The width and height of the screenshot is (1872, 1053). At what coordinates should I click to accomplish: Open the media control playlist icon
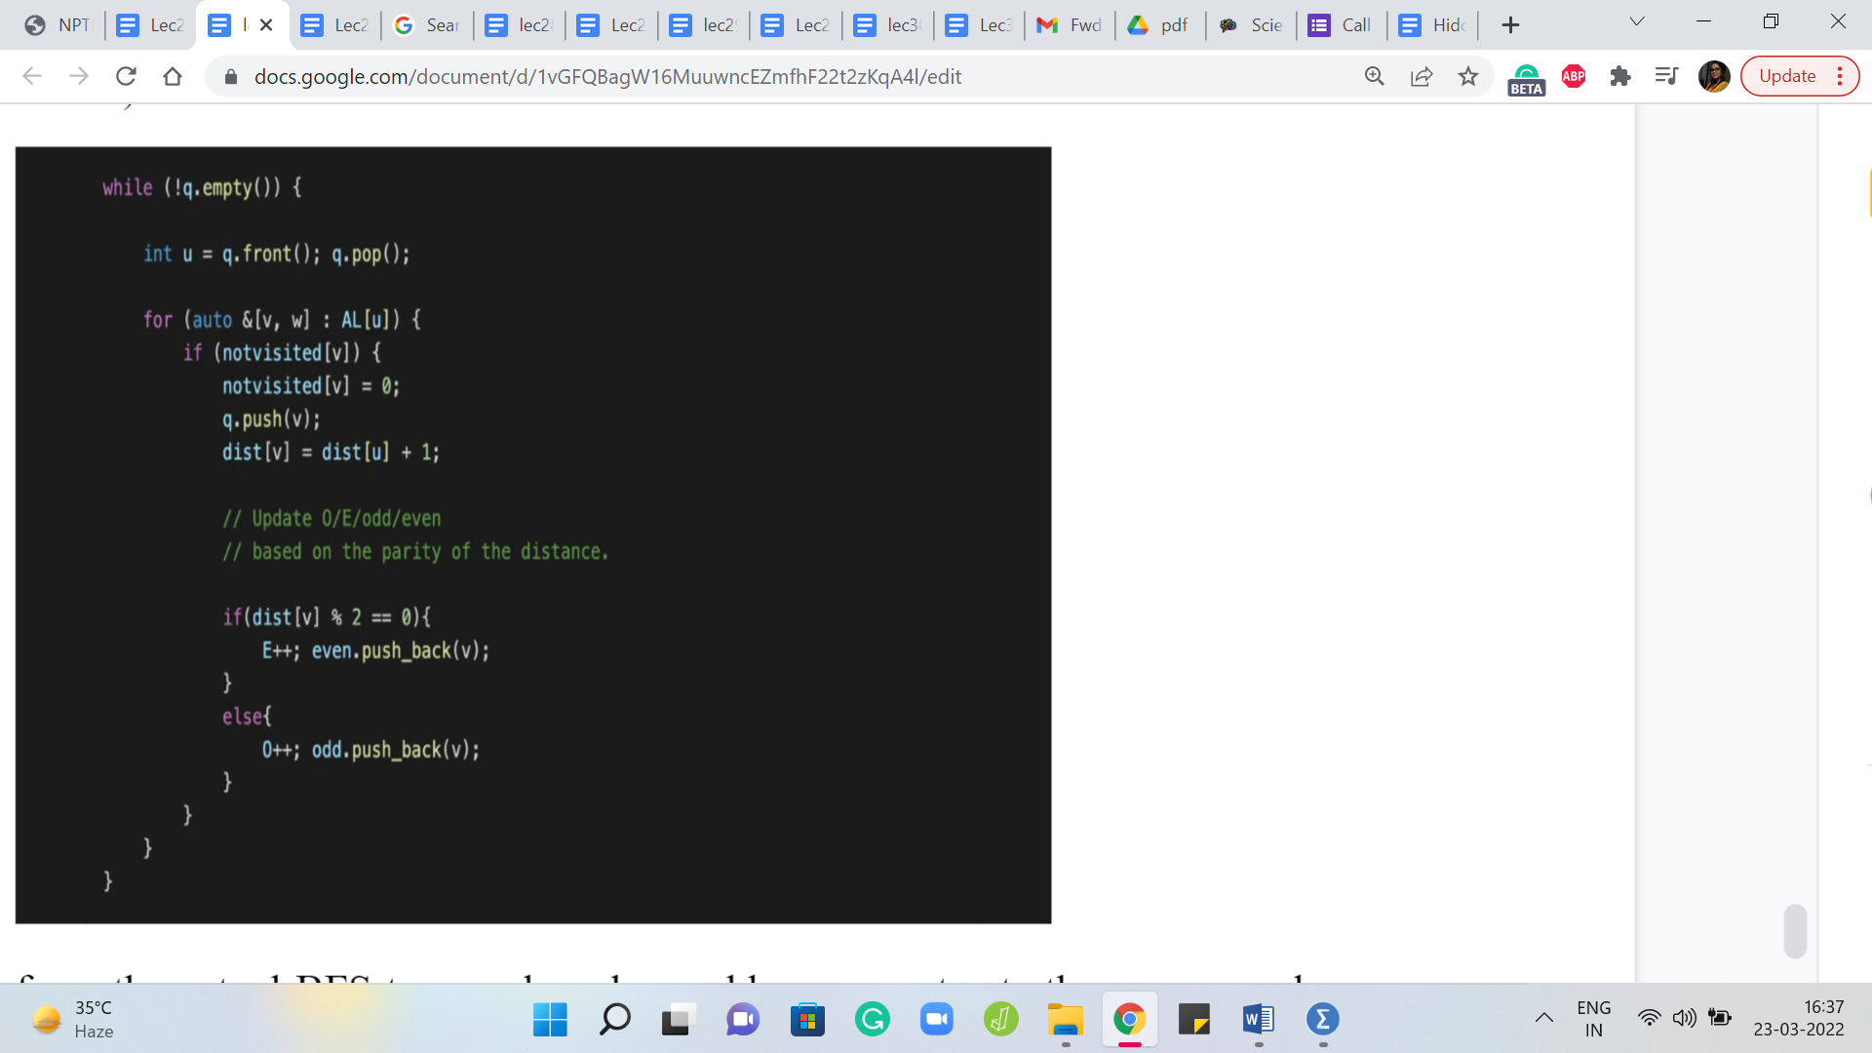(x=1667, y=76)
